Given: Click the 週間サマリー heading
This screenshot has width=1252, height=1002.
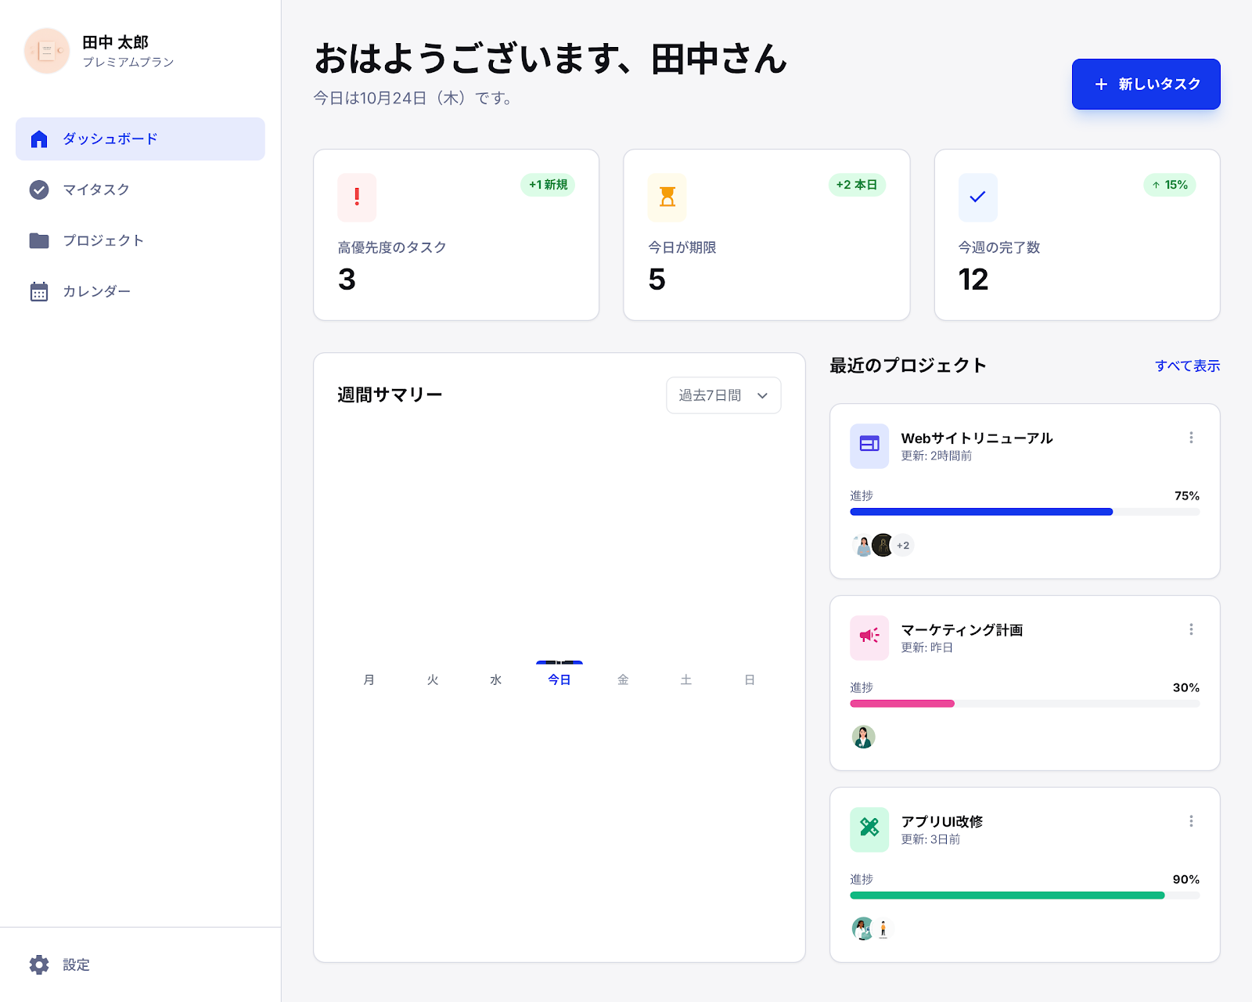Looking at the screenshot, I should [390, 395].
